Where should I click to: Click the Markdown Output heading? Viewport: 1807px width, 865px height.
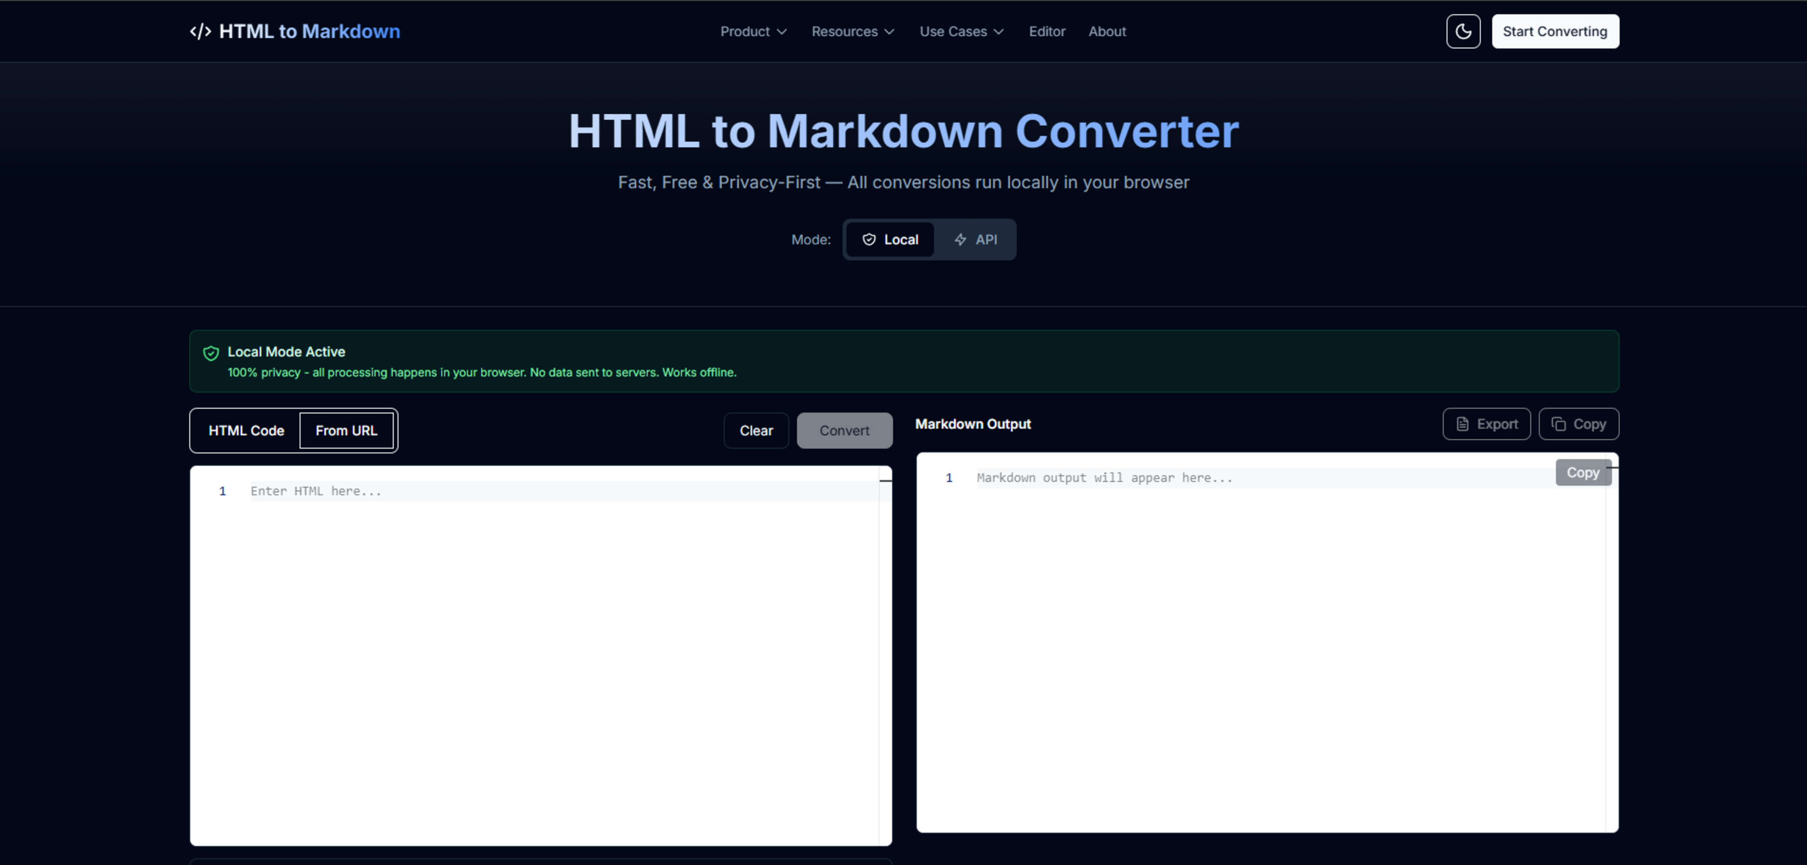pos(973,424)
